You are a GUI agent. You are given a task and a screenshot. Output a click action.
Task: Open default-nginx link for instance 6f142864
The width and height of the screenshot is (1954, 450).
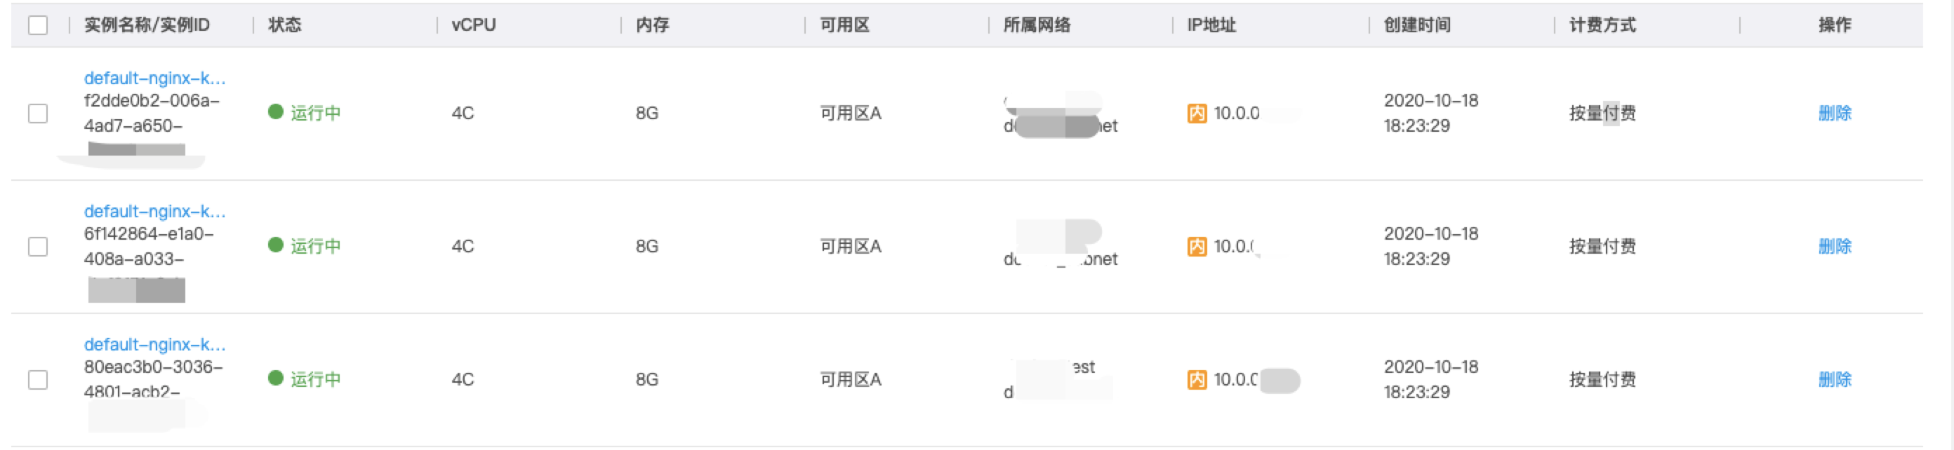pos(154,212)
